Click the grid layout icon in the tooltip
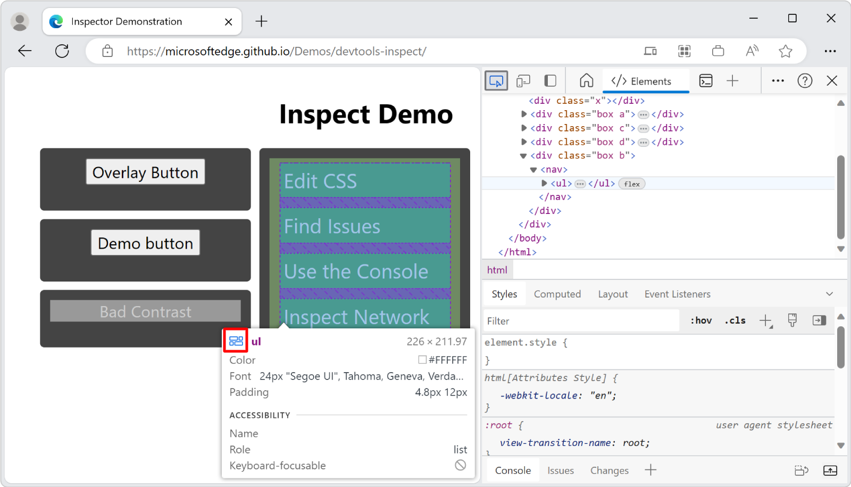 (x=236, y=341)
